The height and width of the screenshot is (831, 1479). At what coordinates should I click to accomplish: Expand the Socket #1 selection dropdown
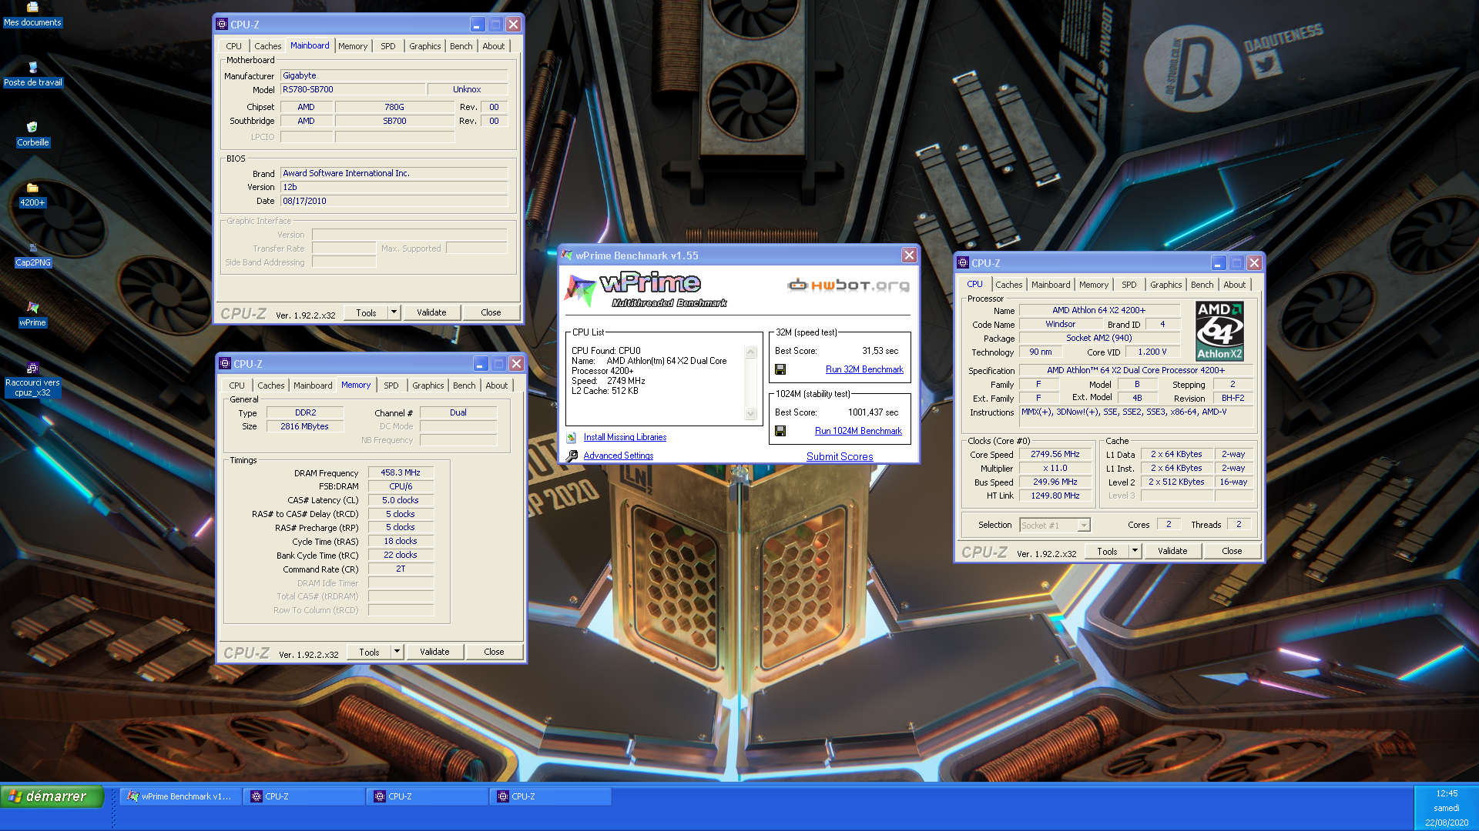1084,526
